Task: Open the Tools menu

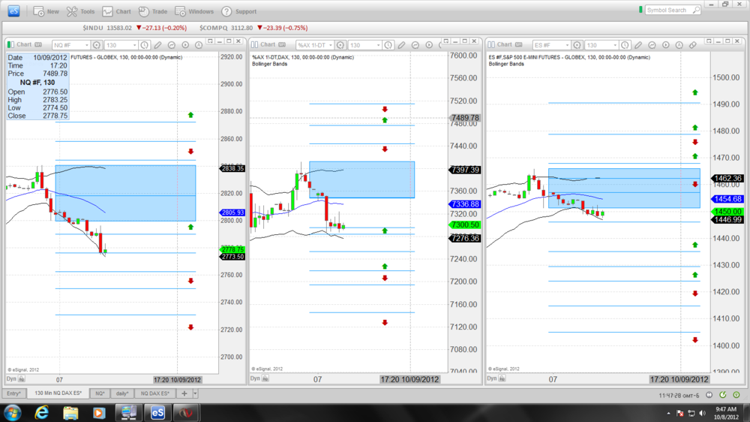Action: (80, 11)
